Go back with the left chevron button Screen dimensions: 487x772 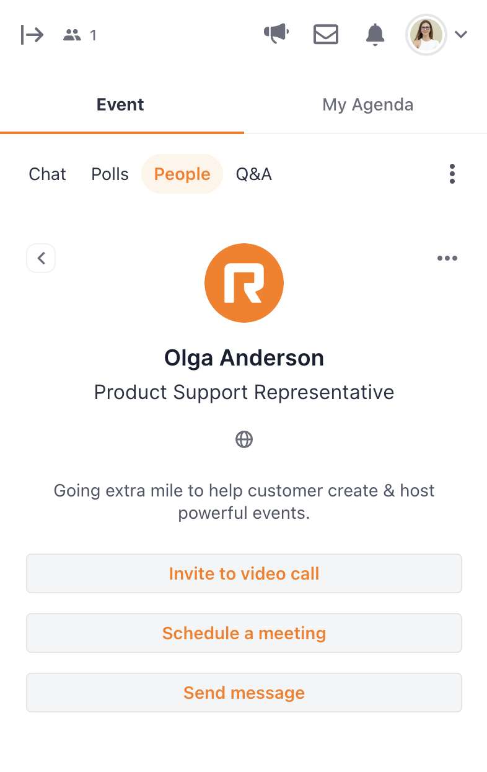[41, 258]
